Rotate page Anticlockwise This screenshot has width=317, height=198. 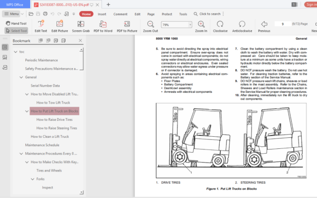tap(242, 24)
